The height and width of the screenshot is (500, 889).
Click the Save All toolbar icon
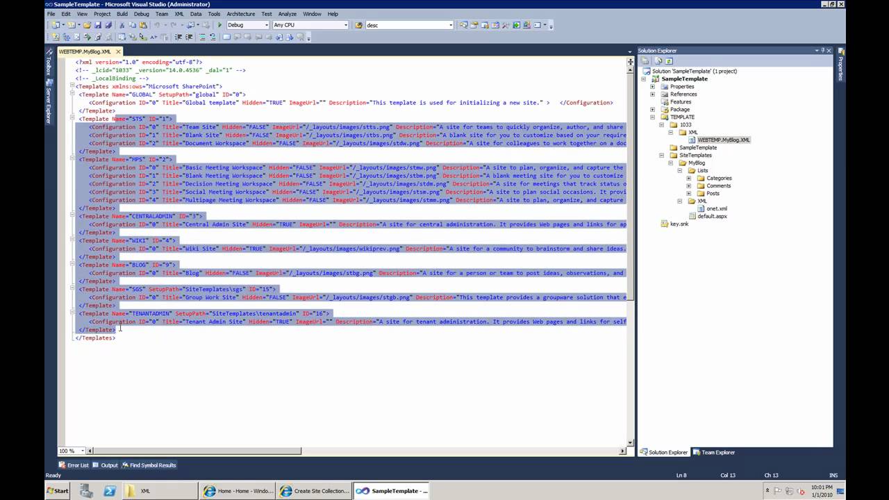(108, 25)
